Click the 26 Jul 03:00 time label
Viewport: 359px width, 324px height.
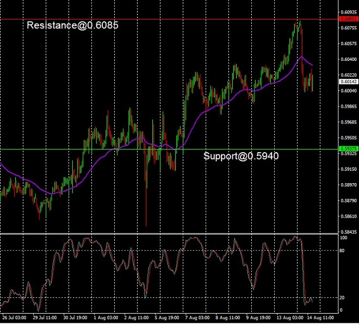(x=14, y=318)
